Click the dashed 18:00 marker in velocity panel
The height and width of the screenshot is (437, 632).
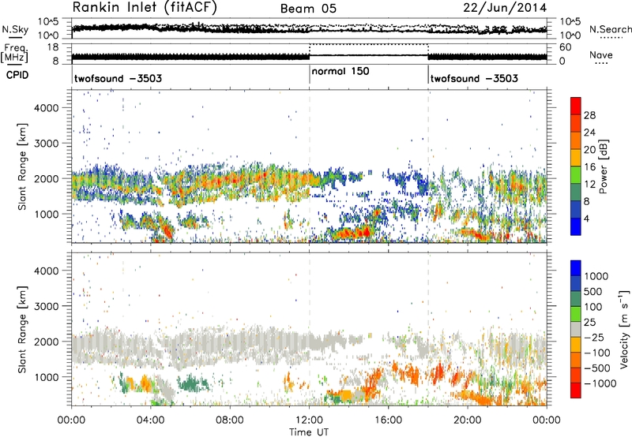coord(428,328)
